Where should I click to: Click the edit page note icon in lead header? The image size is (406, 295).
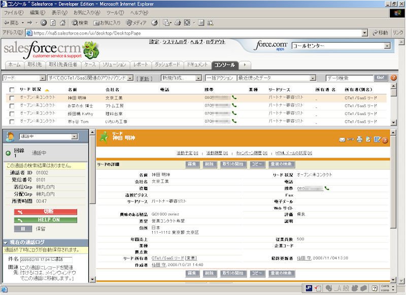[368, 139]
